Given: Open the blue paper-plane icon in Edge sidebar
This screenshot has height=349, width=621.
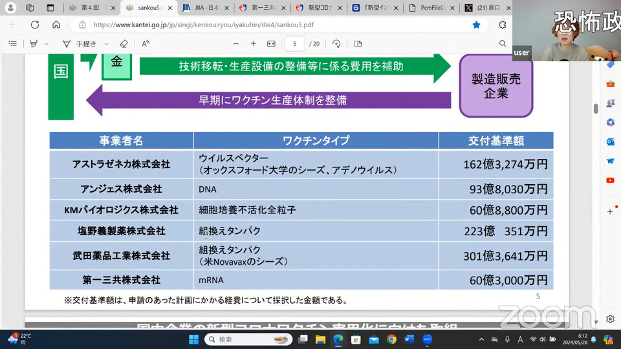Looking at the screenshot, I should click(610, 161).
